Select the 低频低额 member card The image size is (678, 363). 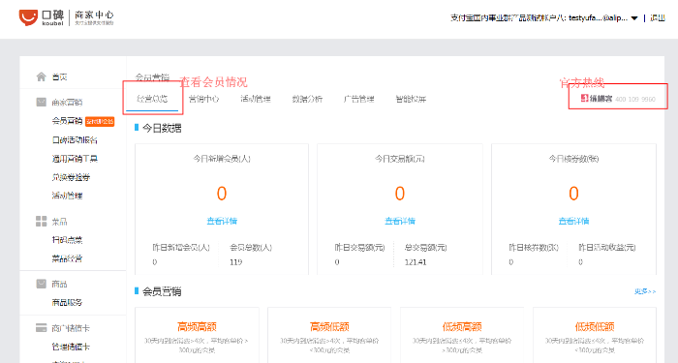[x=595, y=336]
